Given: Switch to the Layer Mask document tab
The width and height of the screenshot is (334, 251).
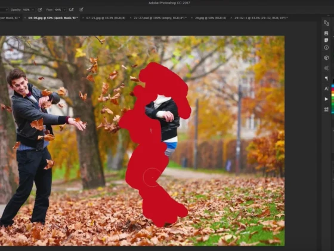Looking at the screenshot, I should click(x=10, y=18).
